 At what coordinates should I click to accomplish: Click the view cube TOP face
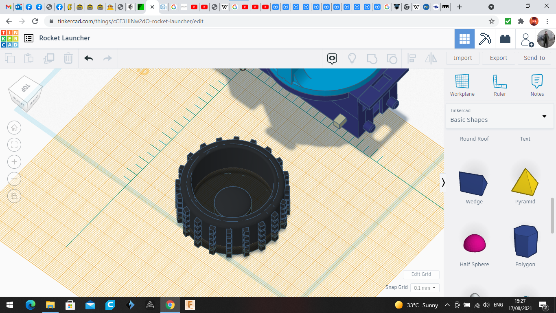[x=25, y=88]
